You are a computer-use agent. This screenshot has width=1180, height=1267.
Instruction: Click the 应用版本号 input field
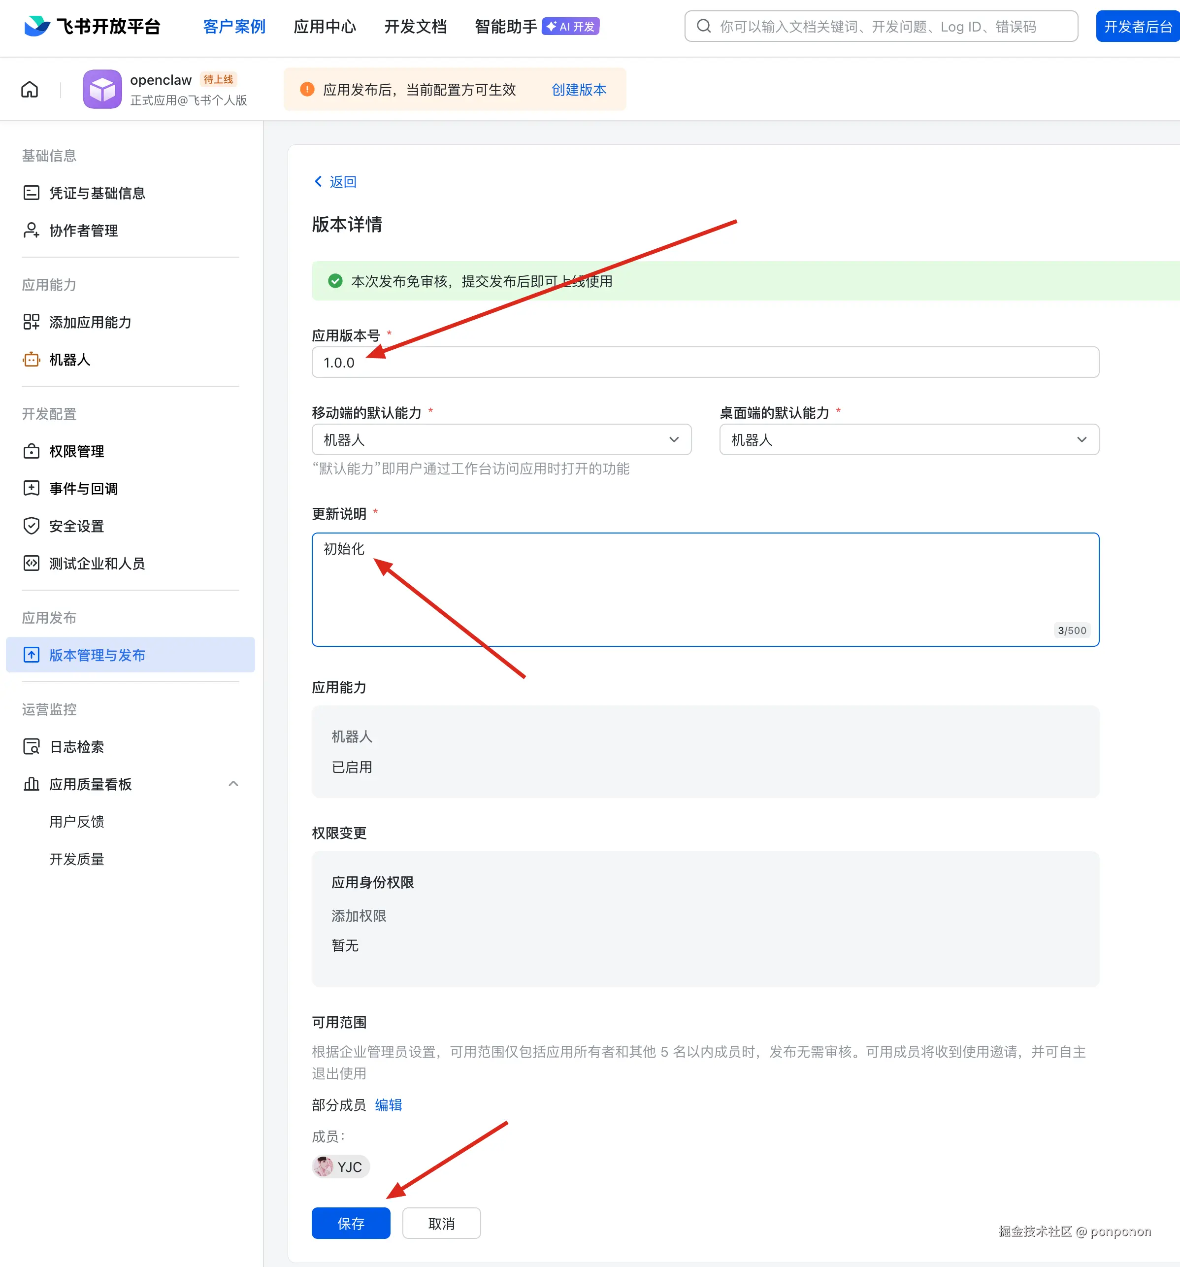[704, 363]
